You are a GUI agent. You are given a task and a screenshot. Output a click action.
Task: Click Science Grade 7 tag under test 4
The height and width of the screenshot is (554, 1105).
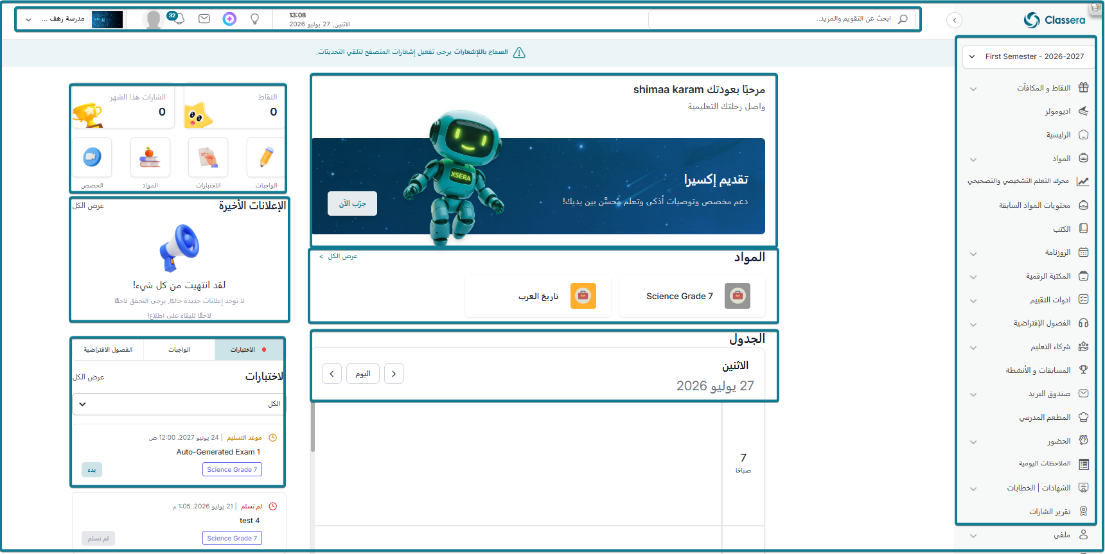[232, 539]
